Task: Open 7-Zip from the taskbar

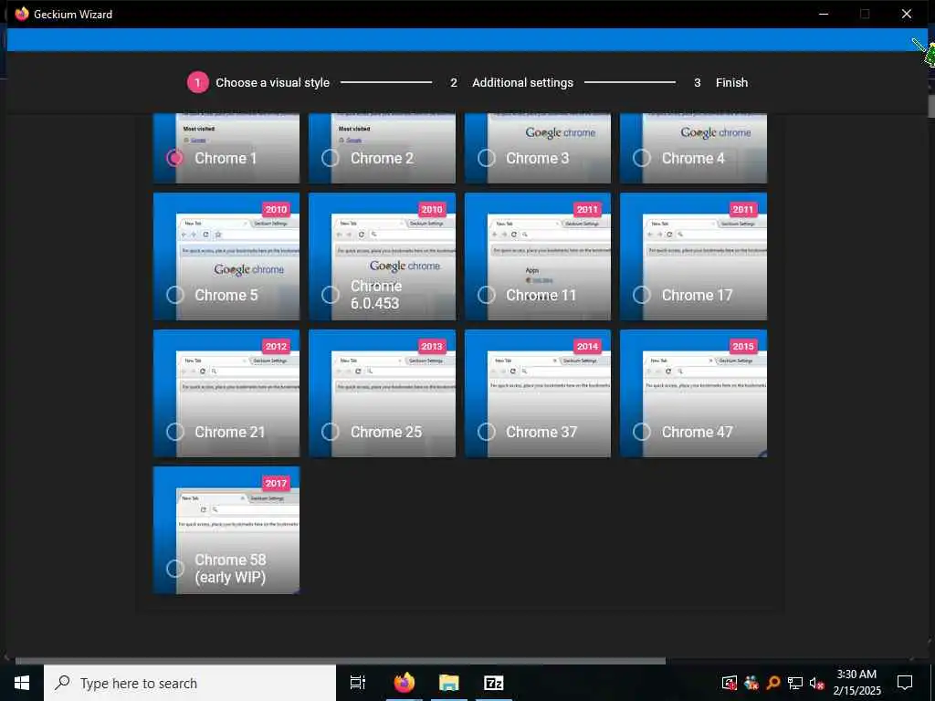Action: coord(494,683)
